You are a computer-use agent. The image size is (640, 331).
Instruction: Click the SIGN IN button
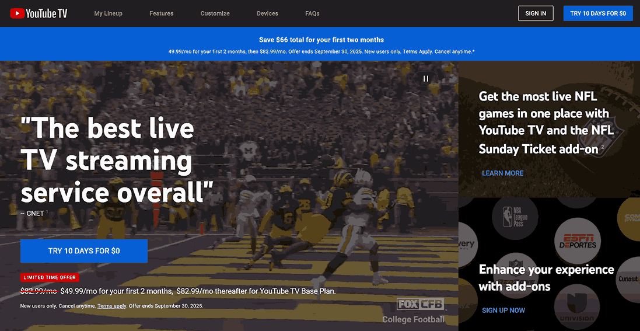[536, 13]
